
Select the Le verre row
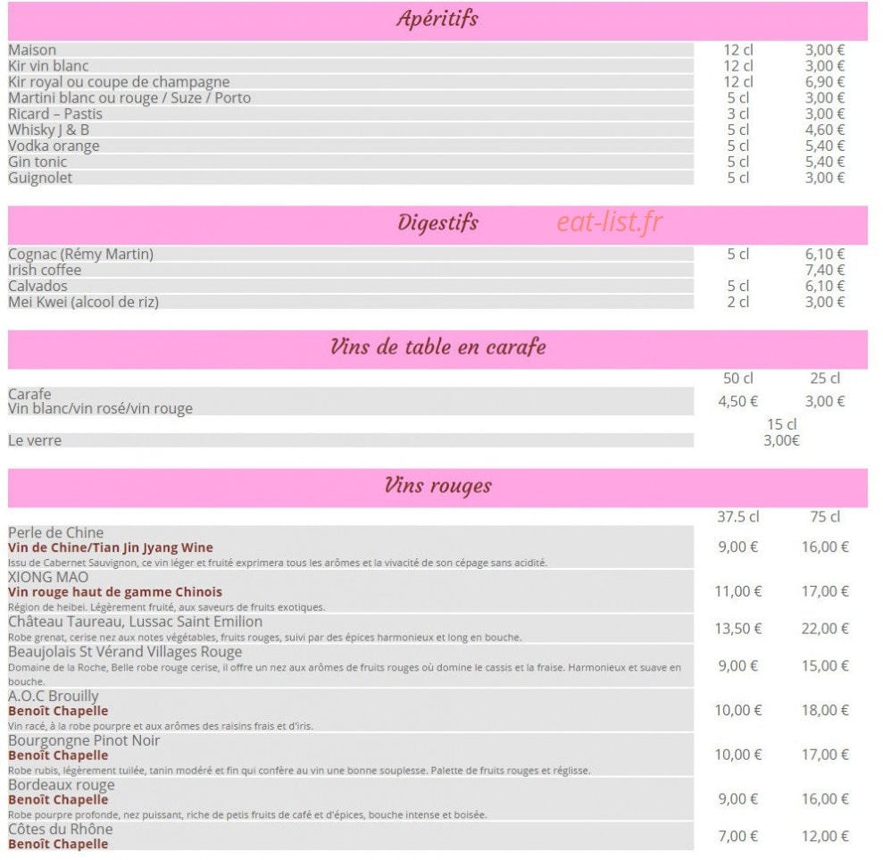350,440
